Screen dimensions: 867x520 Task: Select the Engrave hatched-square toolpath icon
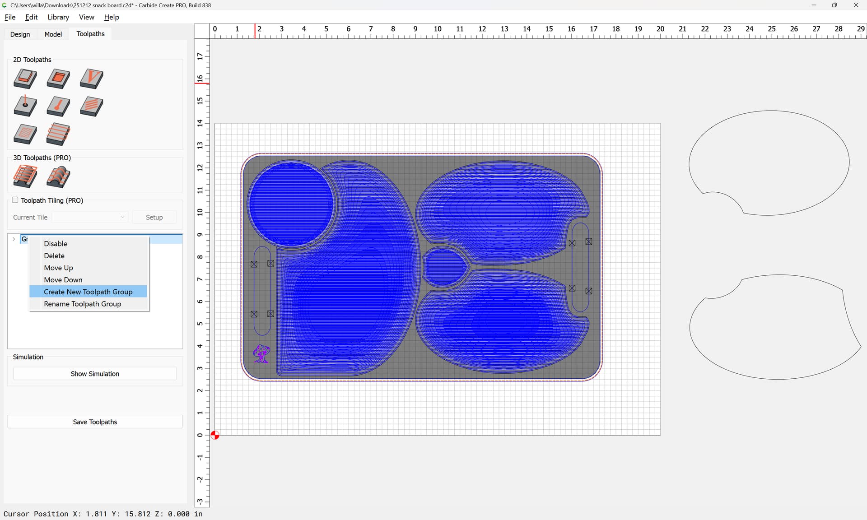coord(25,134)
